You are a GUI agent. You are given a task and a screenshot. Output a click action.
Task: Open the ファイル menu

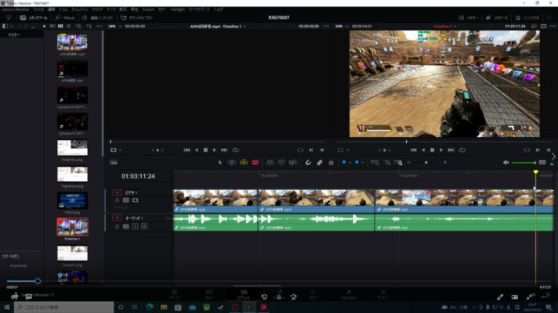click(38, 9)
